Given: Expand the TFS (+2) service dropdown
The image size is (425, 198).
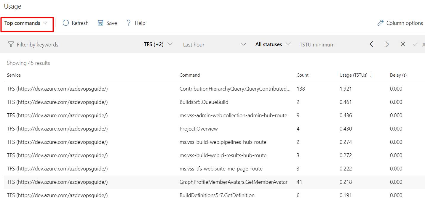Looking at the screenshot, I should pos(158,44).
